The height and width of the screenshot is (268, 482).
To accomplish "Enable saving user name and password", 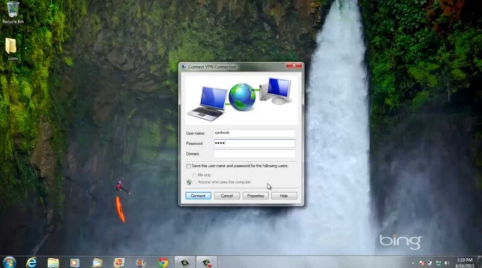I will click(x=189, y=166).
